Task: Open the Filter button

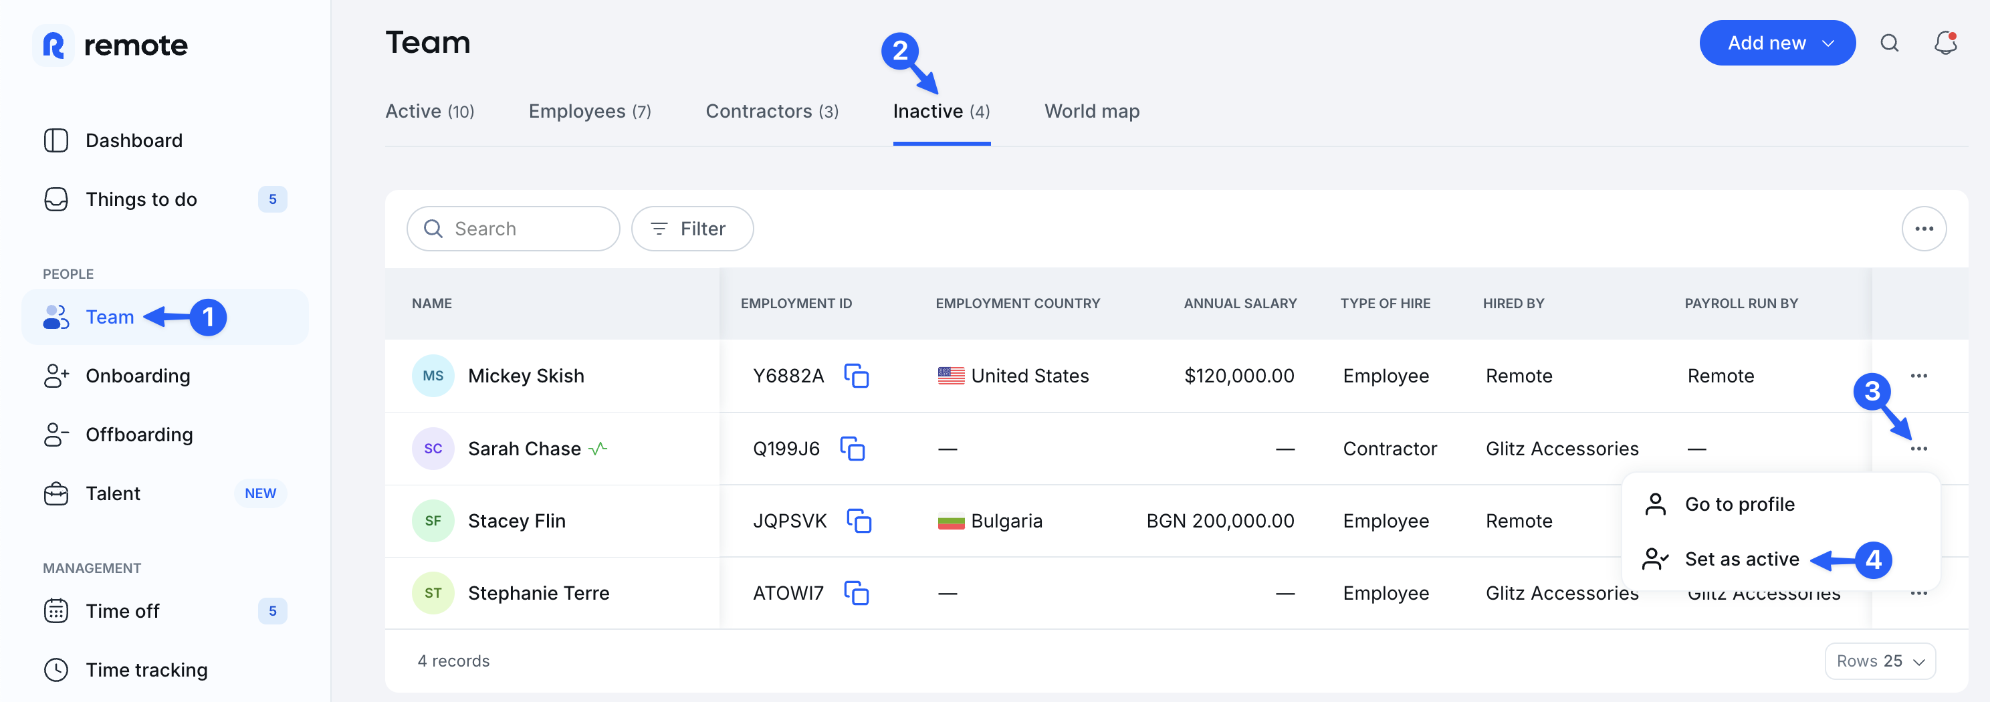Action: (x=692, y=229)
